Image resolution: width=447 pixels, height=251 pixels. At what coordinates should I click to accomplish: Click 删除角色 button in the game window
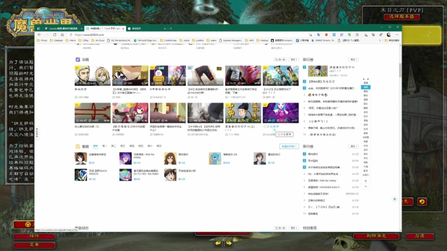click(376, 236)
